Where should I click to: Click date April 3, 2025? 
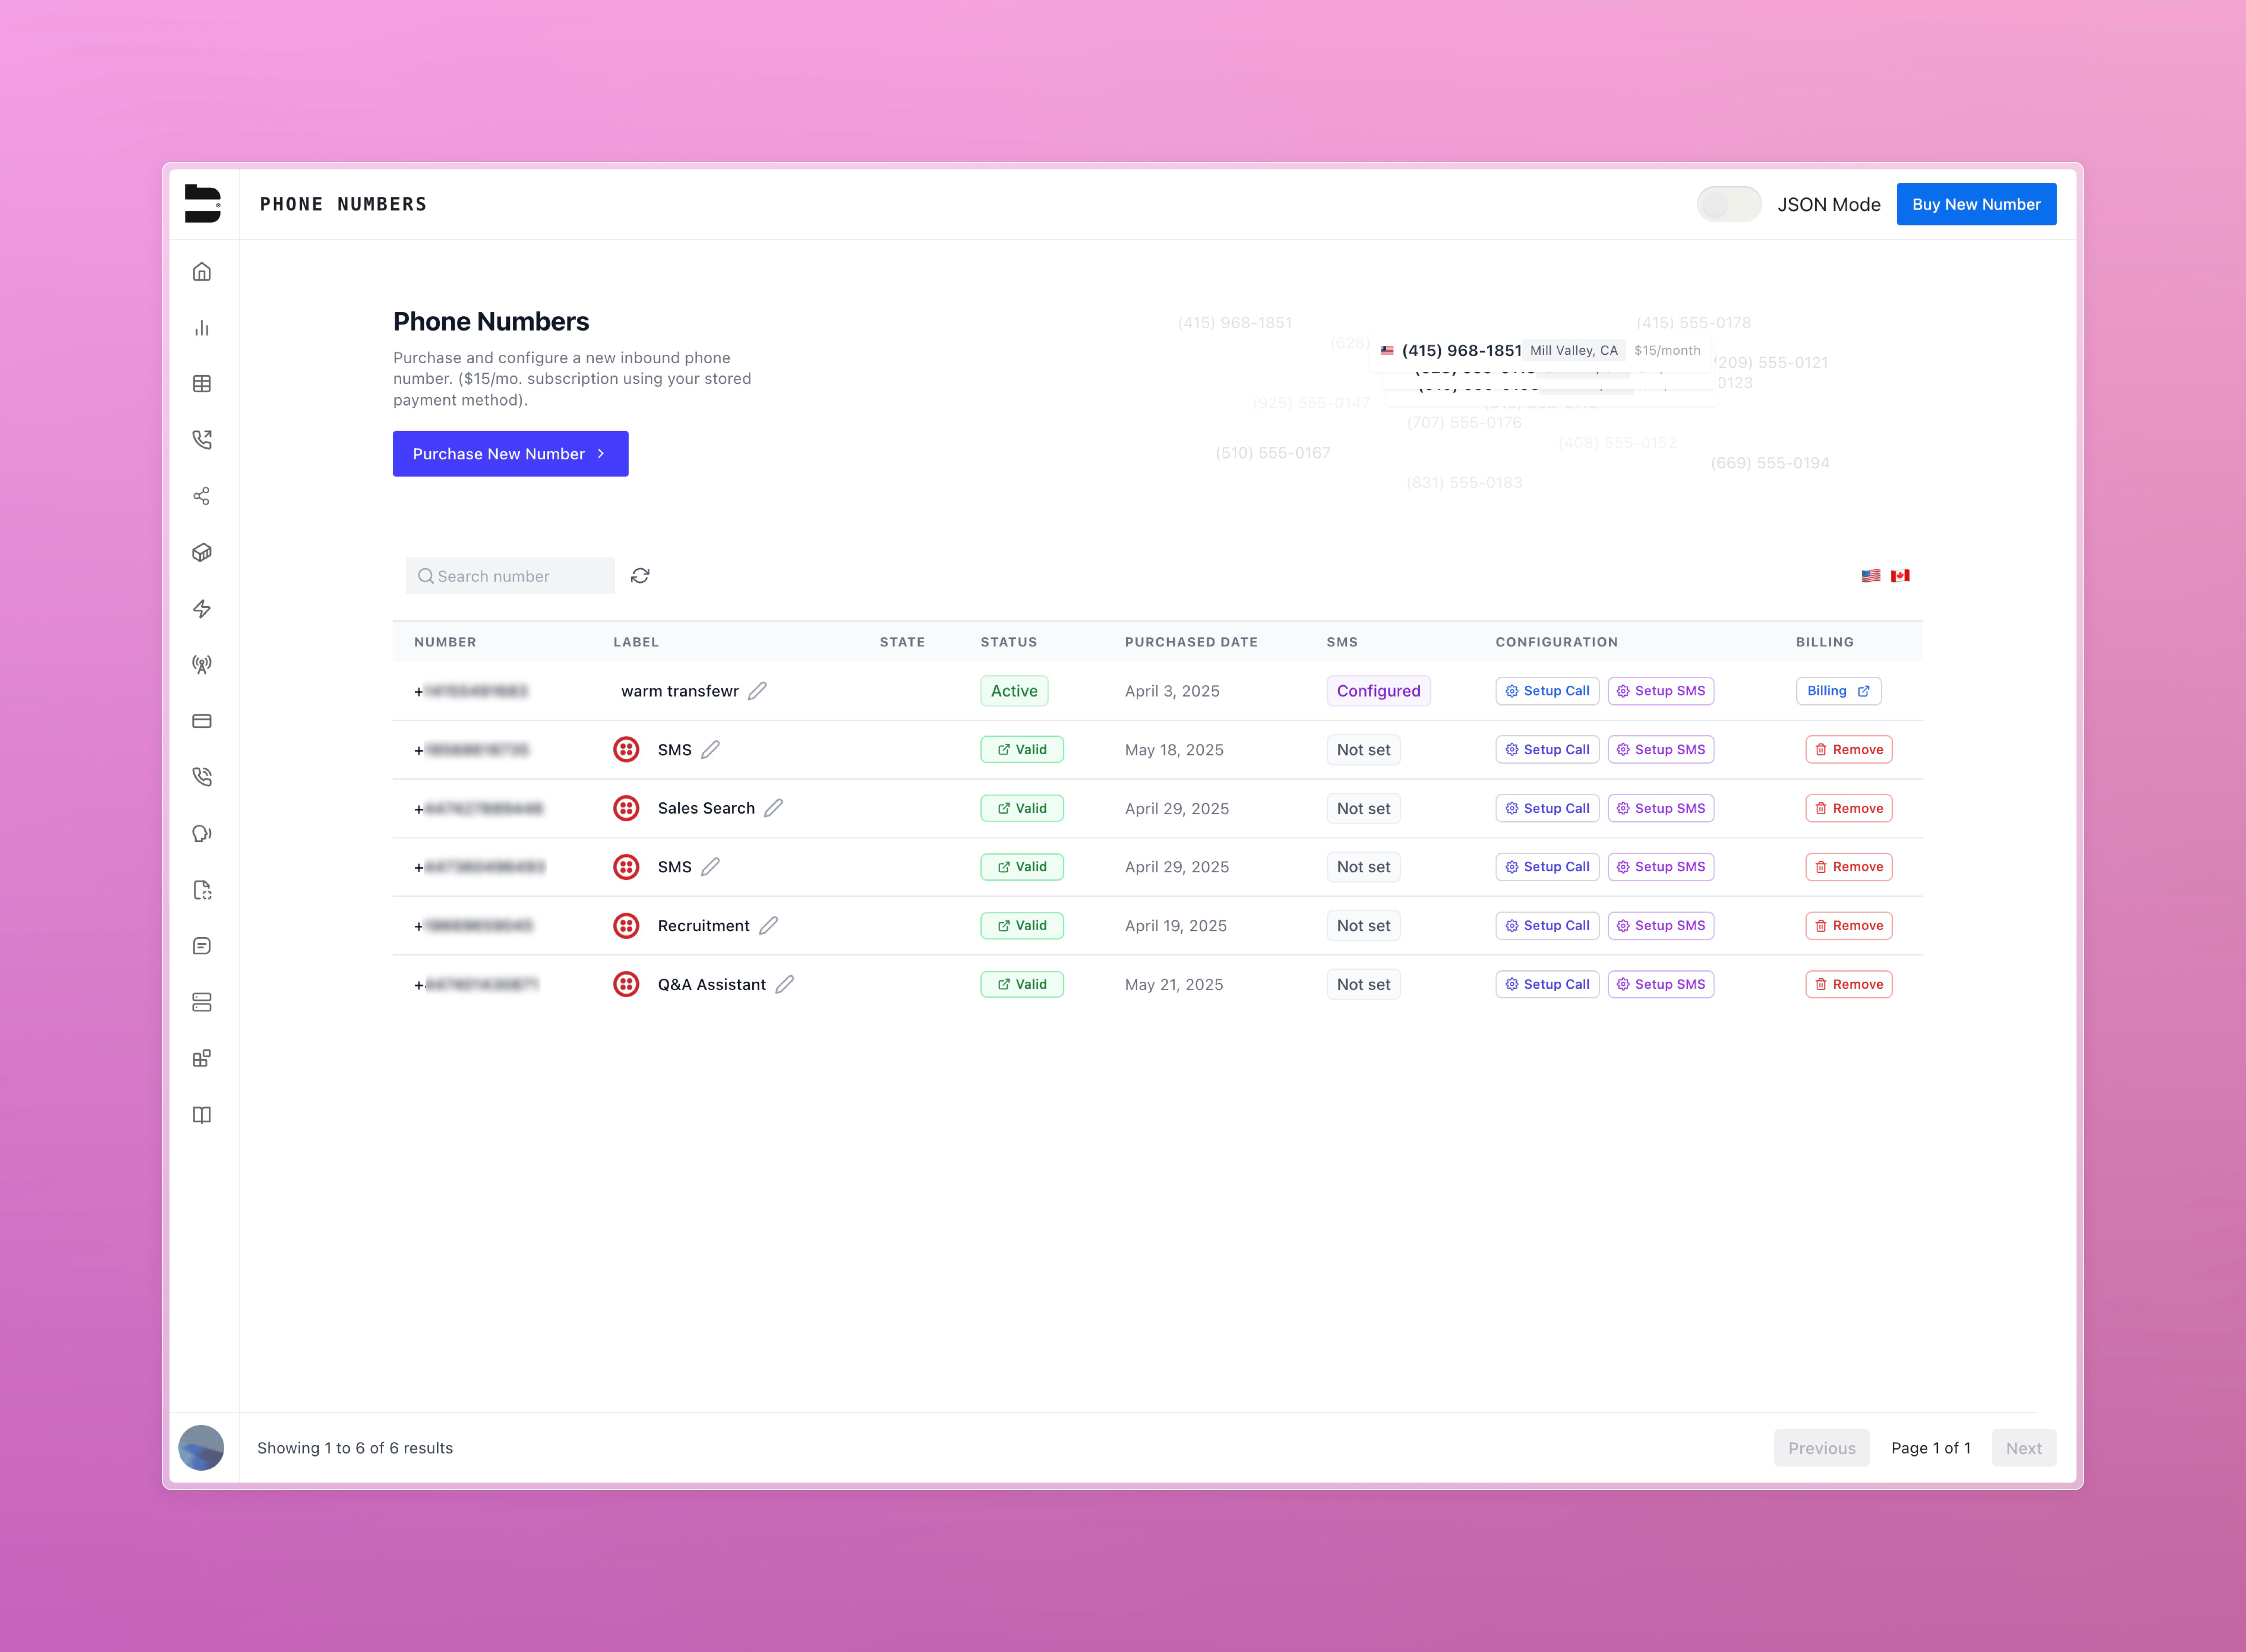pos(1172,691)
